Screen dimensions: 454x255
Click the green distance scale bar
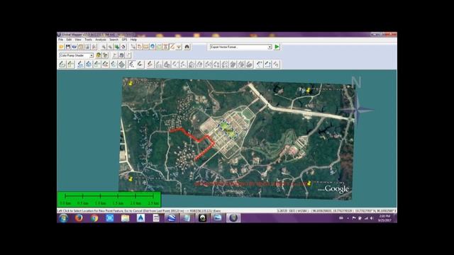click(109, 199)
